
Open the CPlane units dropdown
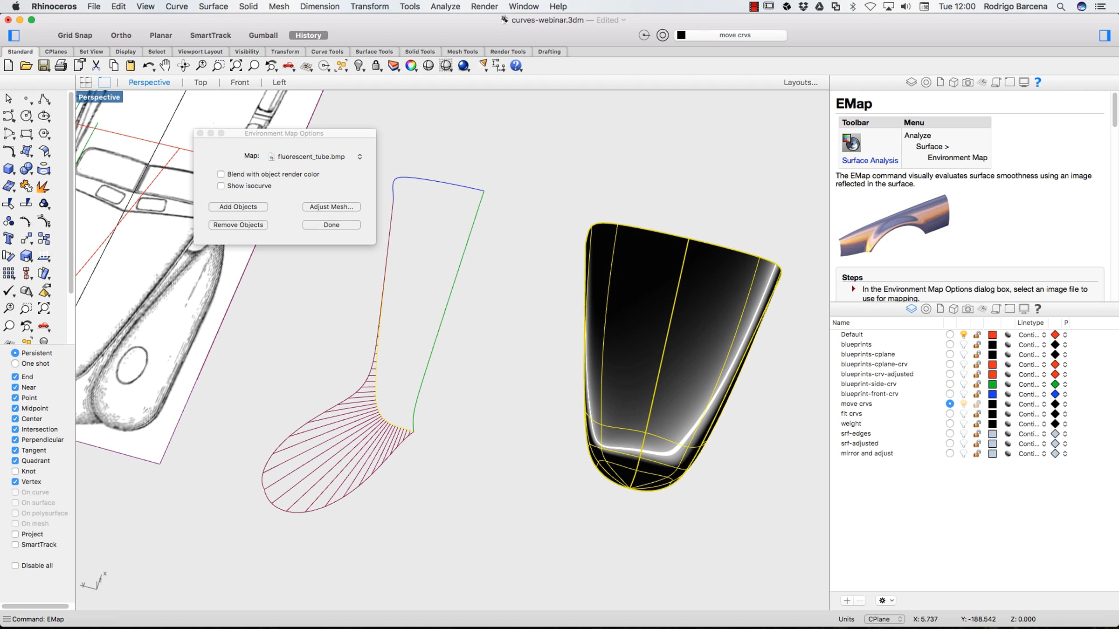884,619
